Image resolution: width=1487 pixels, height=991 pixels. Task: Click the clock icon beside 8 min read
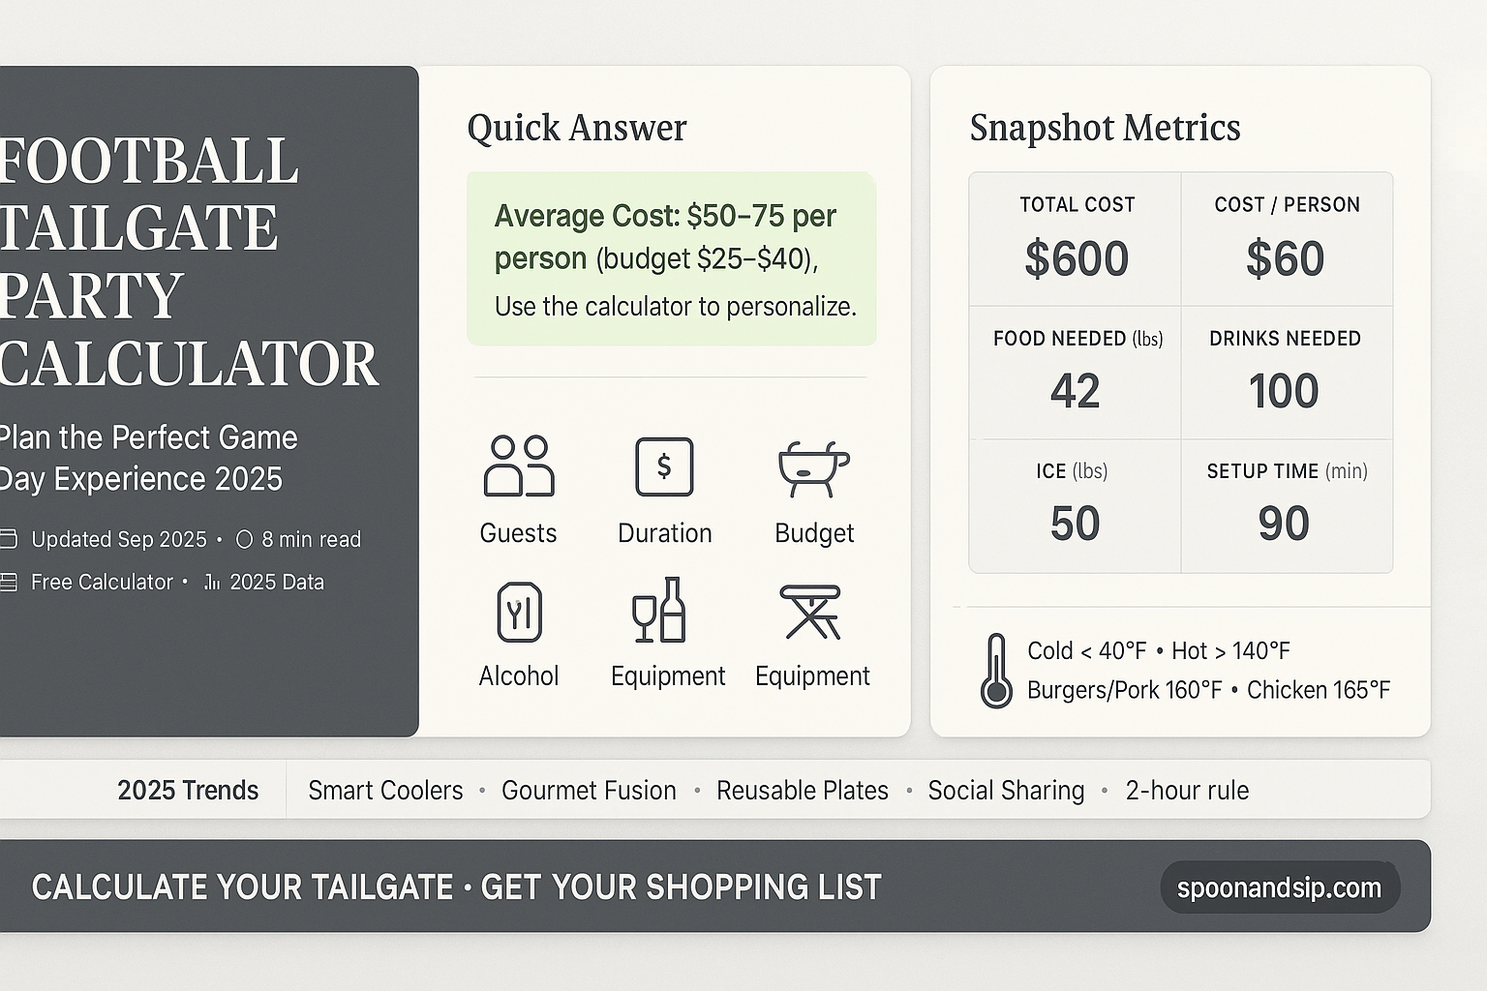coord(245,539)
